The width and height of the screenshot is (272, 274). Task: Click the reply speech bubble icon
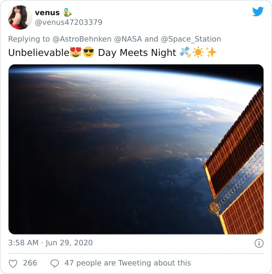click(54, 264)
